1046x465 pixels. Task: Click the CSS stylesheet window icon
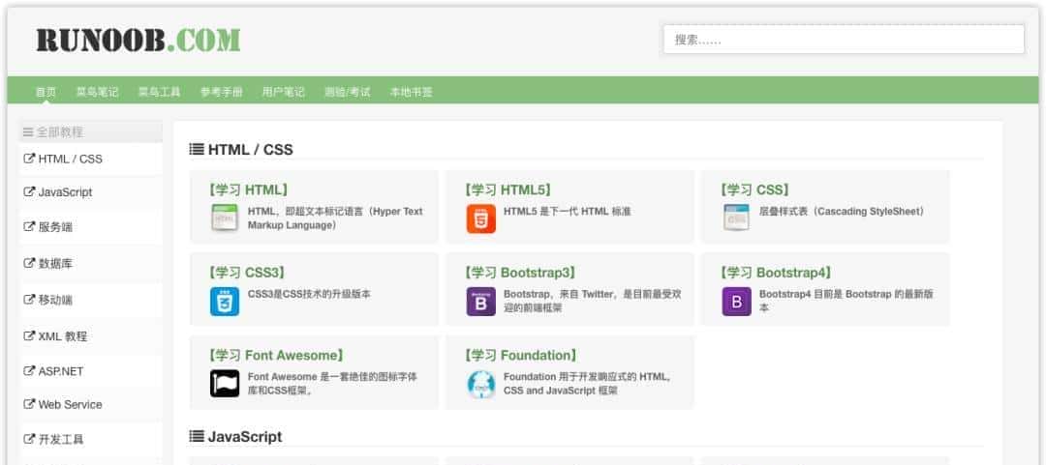[x=736, y=218]
